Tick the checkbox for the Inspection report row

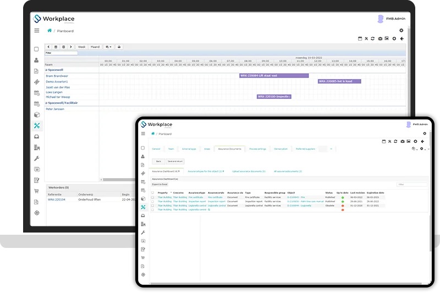click(x=153, y=201)
